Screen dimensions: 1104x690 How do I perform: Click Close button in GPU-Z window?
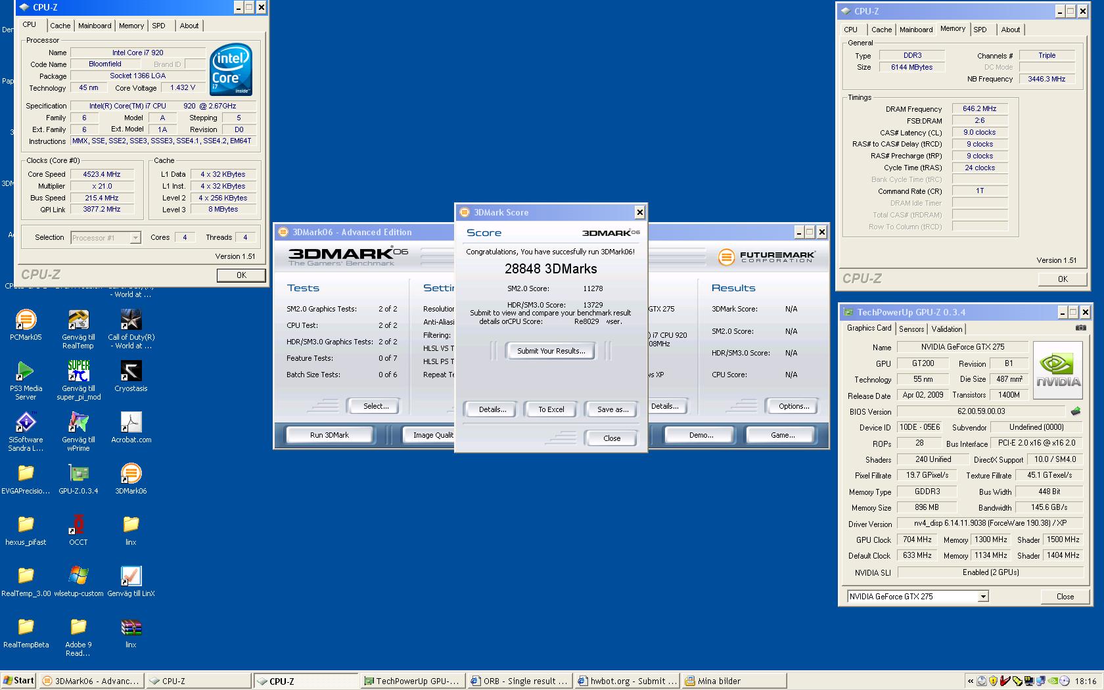[1065, 597]
